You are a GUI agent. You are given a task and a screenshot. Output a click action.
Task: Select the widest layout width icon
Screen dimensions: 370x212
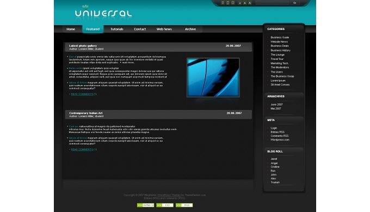click(233, 3)
